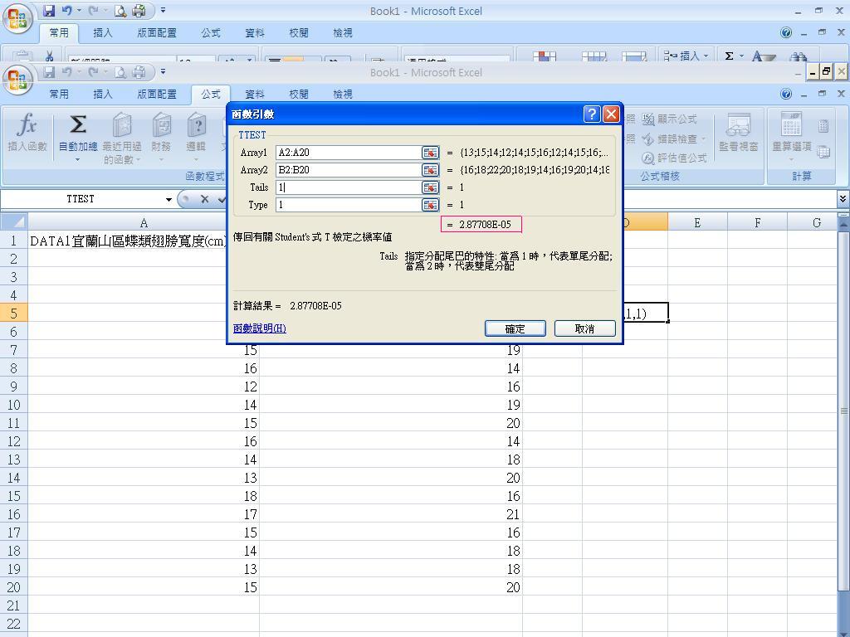Click Show Formulas icon
Viewport: 850px width, 637px height.
(647, 119)
